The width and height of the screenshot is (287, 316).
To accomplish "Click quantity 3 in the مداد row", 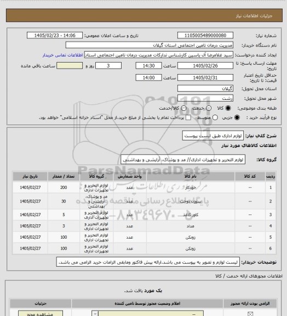I will [64, 226].
